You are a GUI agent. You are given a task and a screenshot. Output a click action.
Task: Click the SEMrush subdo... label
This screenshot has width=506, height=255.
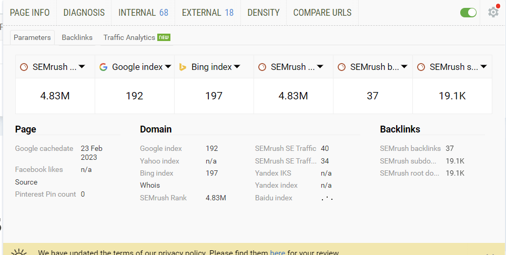tap(408, 161)
